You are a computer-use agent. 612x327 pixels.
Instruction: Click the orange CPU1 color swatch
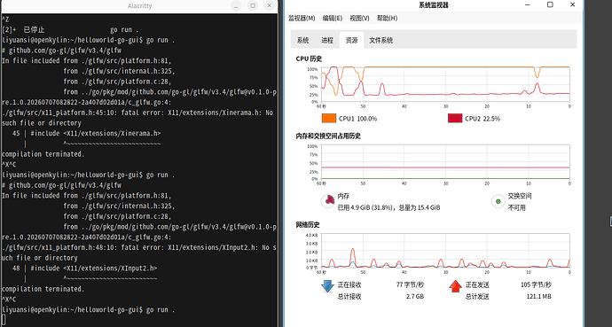point(329,119)
